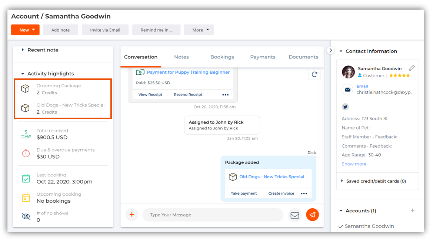The image size is (433, 239).
Task: Click the Due & overdue payments timer icon
Action: pos(26,153)
